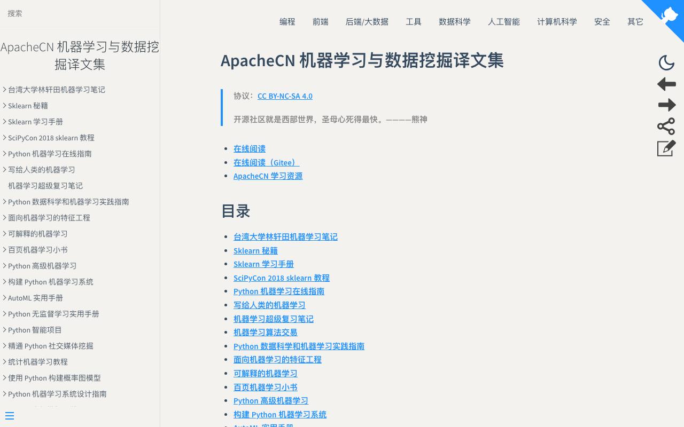684x427 pixels.
Task: Open the 计算机科学 navigation menu
Action: coord(557,21)
